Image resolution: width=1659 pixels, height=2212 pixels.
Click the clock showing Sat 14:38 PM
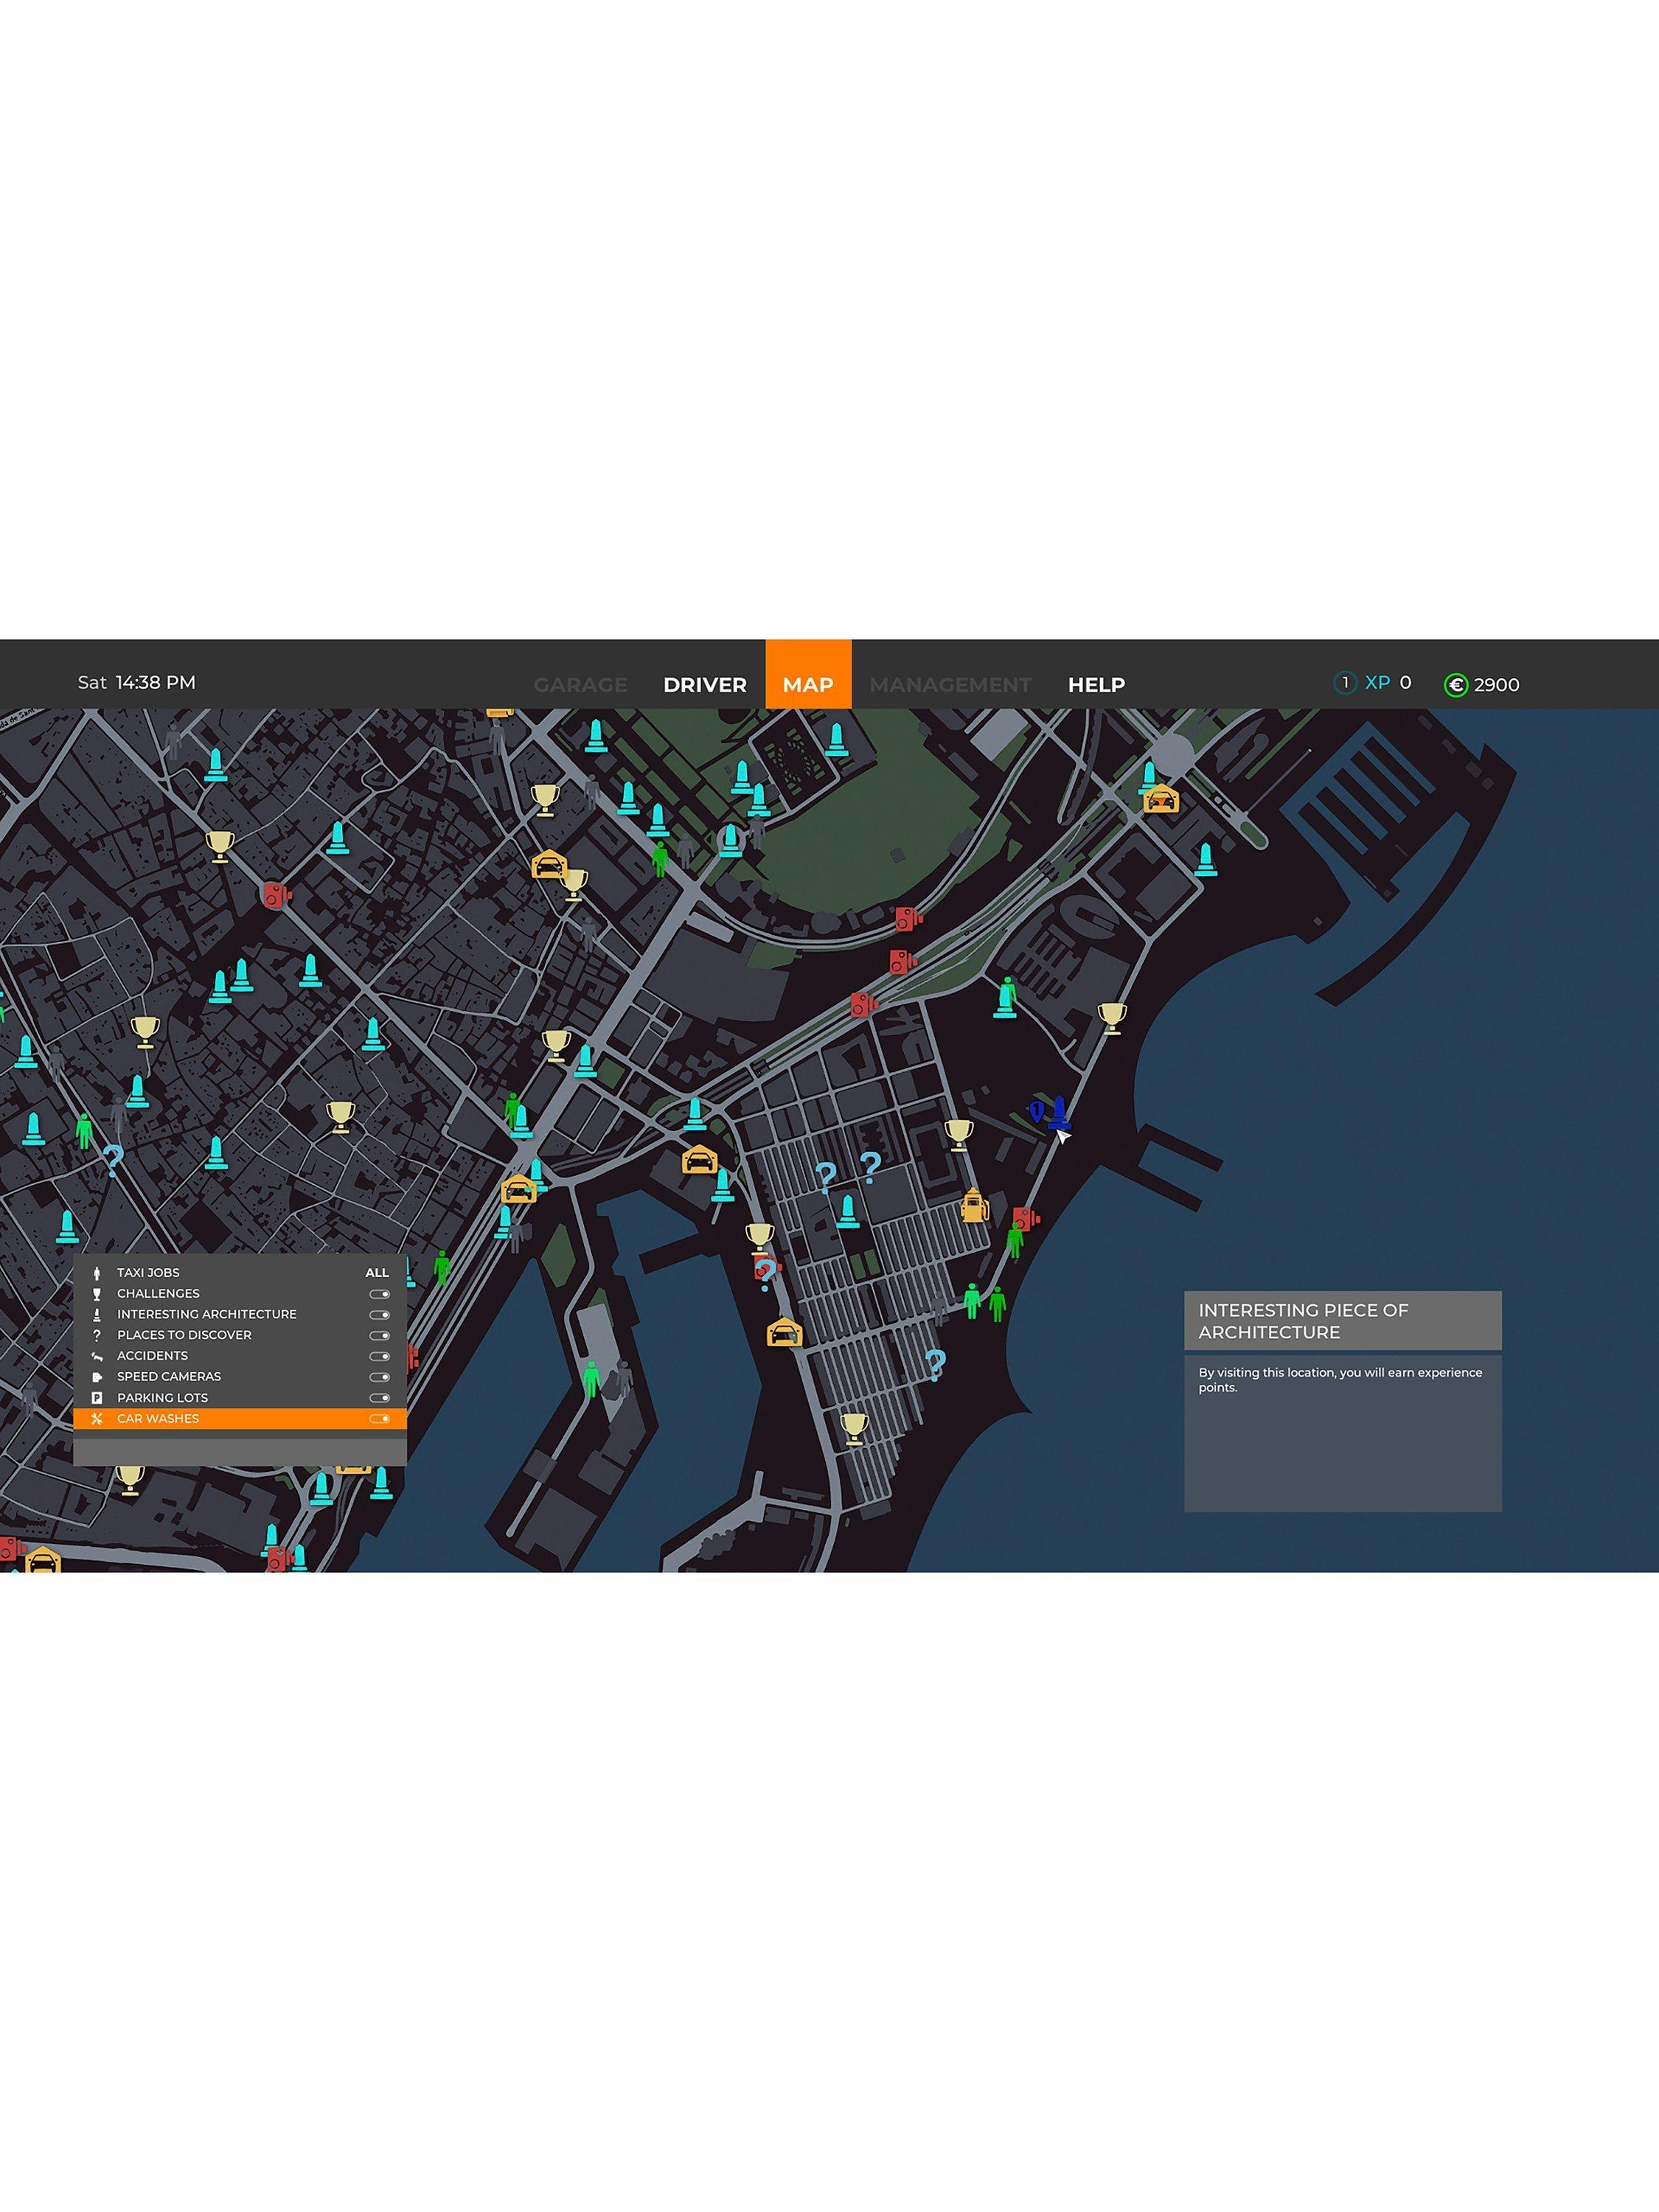click(x=137, y=683)
